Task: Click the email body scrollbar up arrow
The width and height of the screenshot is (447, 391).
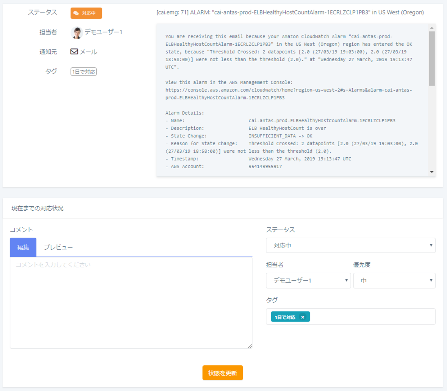Action: tap(432, 28)
